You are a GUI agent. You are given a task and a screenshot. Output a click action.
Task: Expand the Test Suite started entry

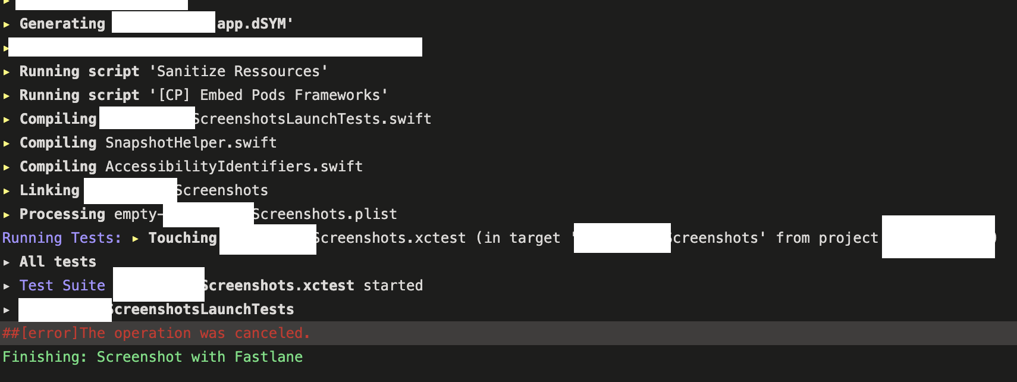coord(7,286)
